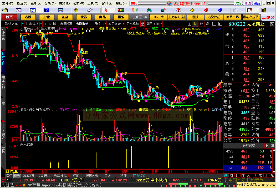The width and height of the screenshot is (276, 188).
Task: Toggle the 细 detail tab in quote panel
Action: (226, 175)
